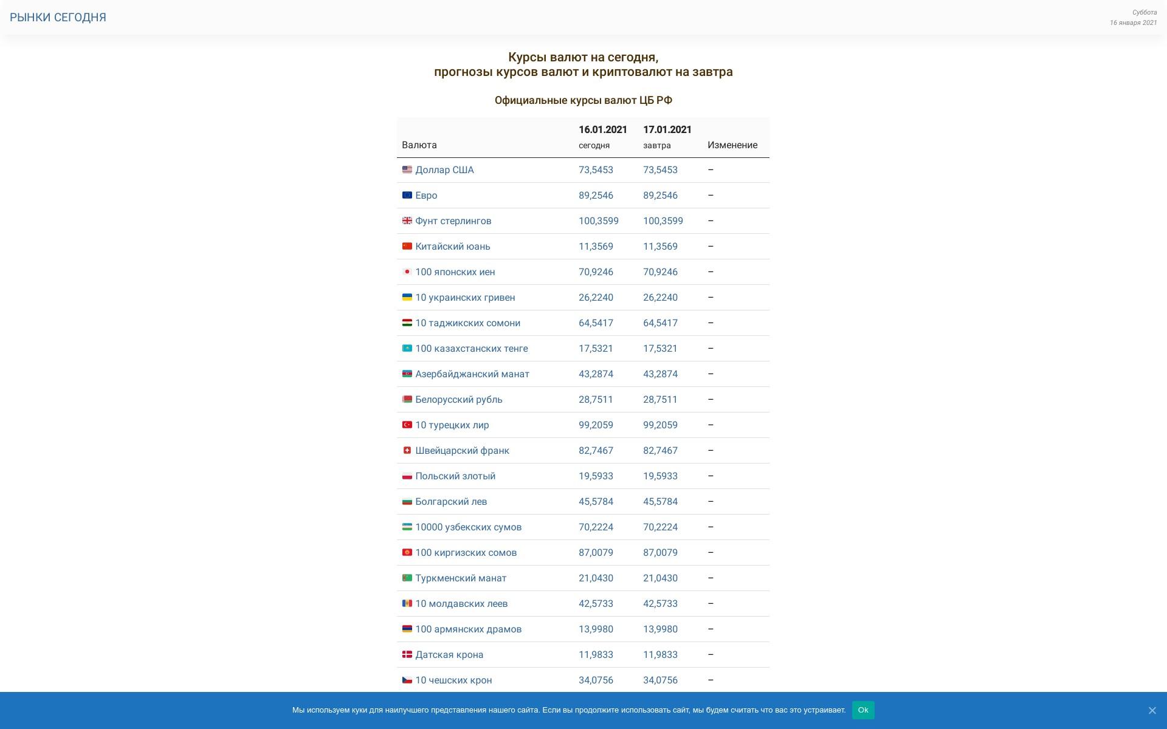Open the 100 армянских драмов link
The width and height of the screenshot is (1167, 729).
tap(469, 629)
